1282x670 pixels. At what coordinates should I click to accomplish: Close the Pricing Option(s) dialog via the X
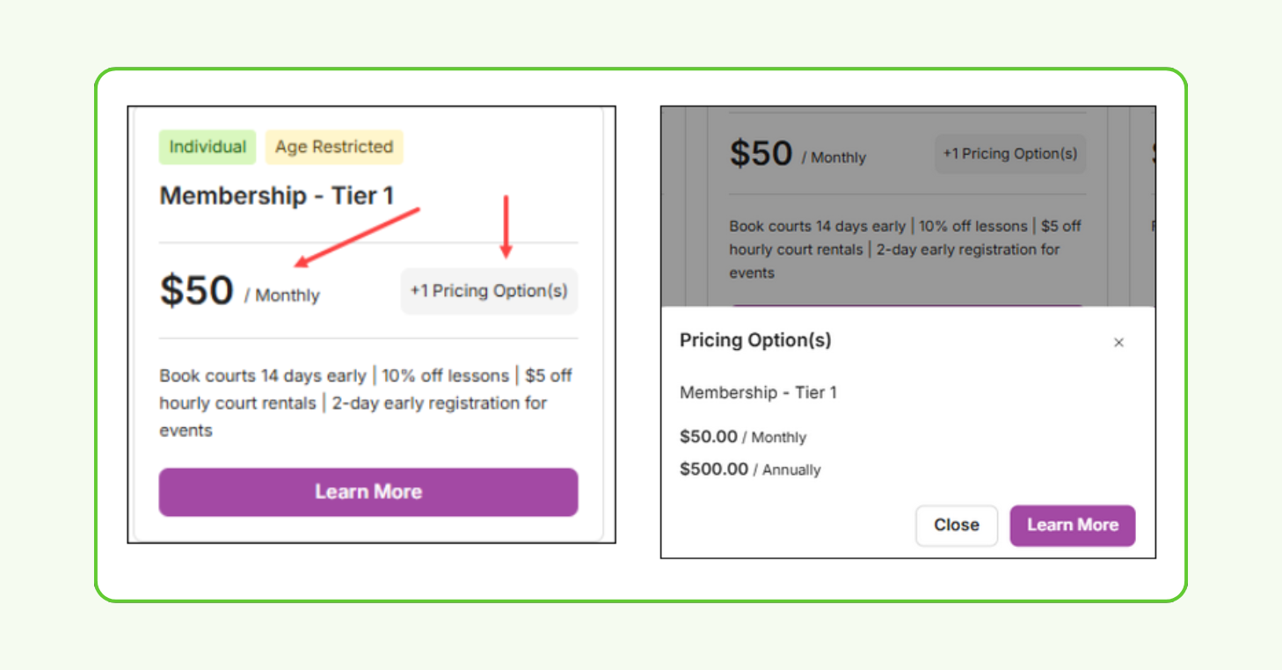pyautogui.click(x=1118, y=342)
